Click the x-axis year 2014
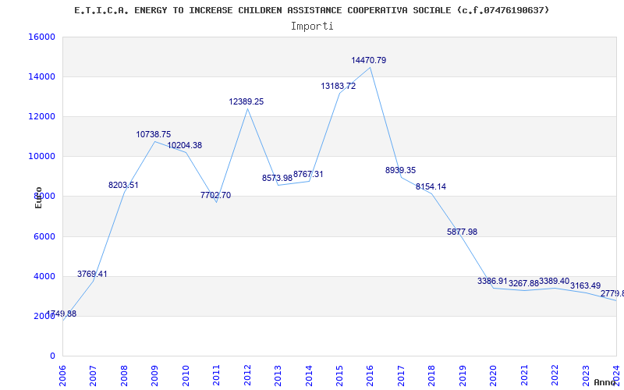624x390 pixels. [x=309, y=375]
